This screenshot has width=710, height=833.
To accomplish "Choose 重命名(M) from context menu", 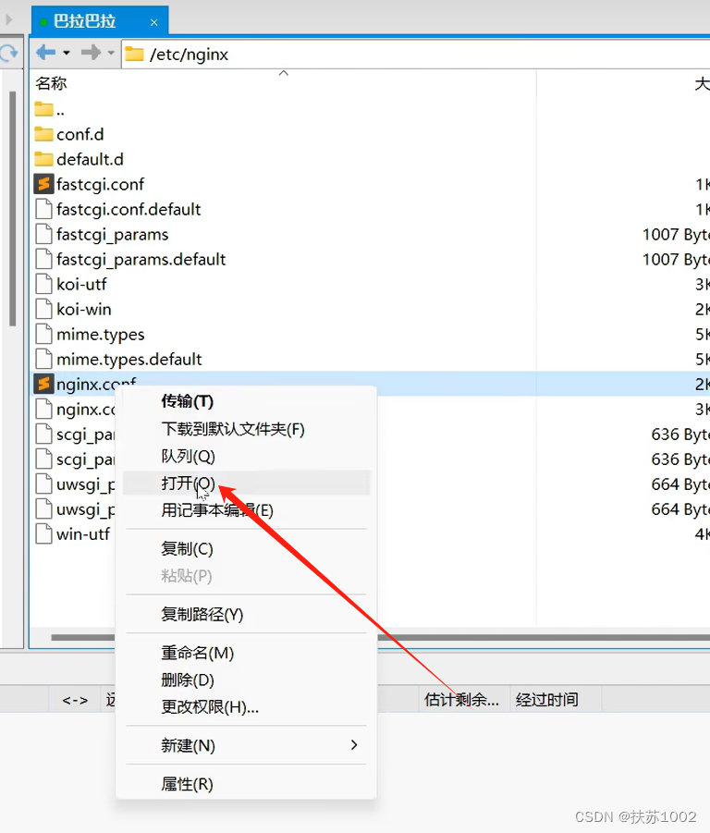I will click(247, 653).
